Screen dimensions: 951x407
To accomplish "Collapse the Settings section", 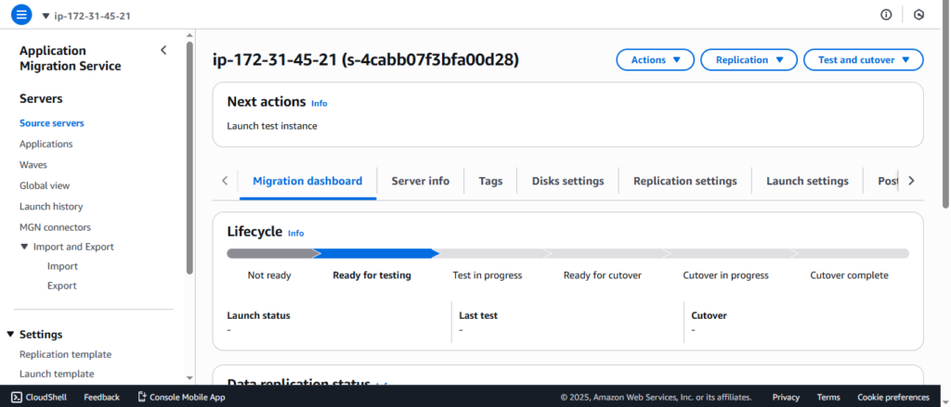I will click(11, 335).
